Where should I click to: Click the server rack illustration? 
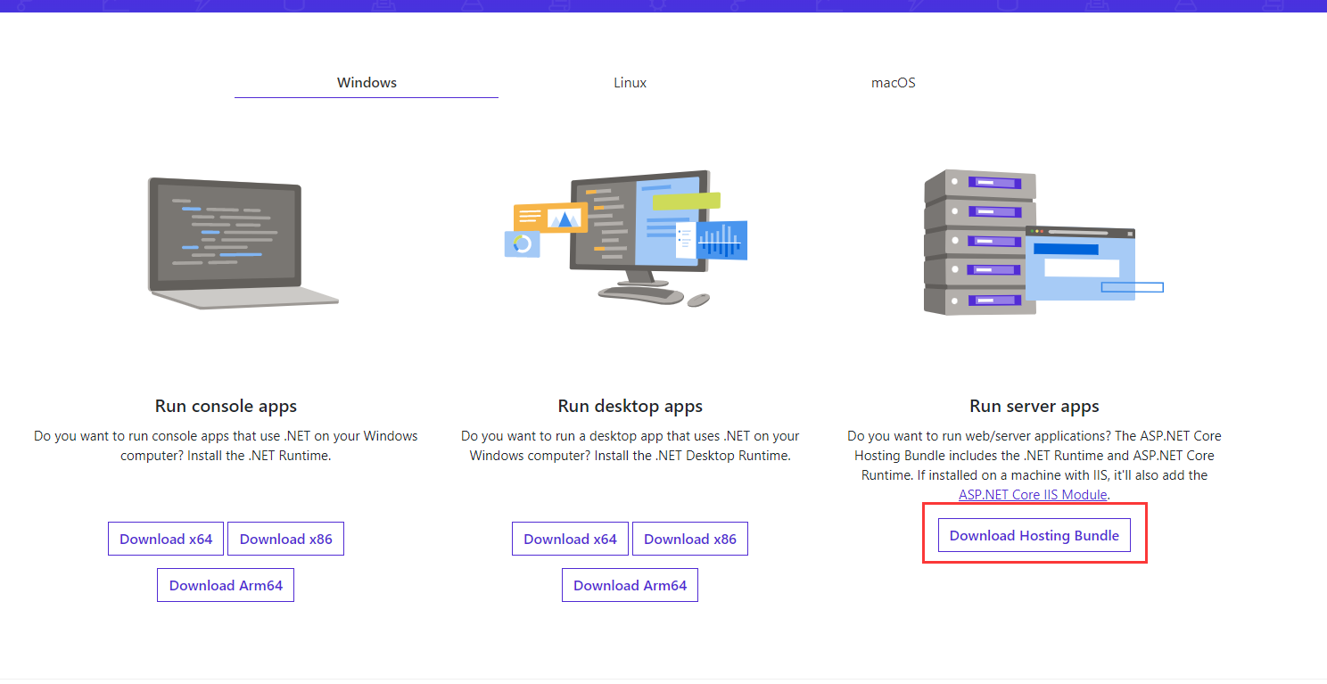[1043, 242]
